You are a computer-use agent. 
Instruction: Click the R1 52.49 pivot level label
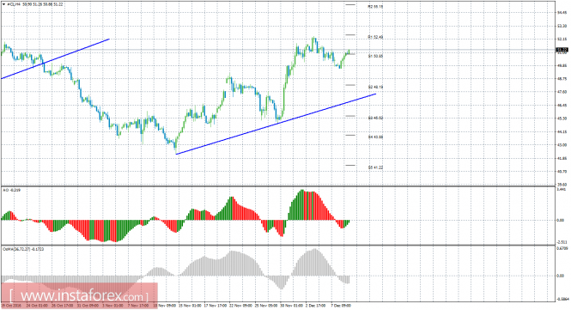click(x=375, y=37)
